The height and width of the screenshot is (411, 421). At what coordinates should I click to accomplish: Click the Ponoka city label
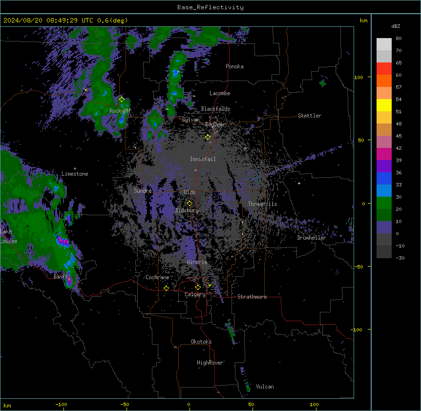[234, 66]
